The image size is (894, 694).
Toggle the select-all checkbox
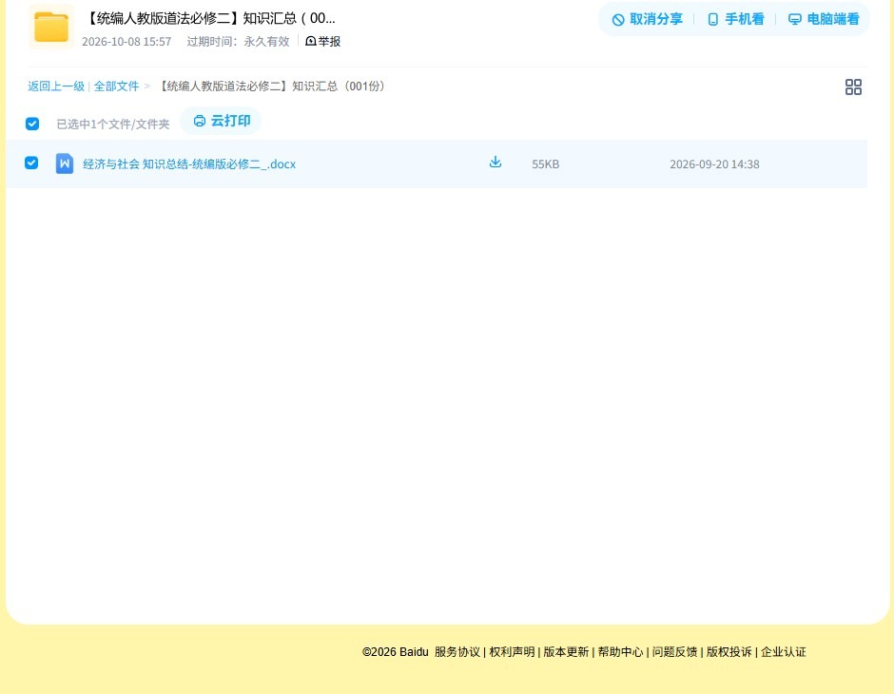tap(32, 124)
